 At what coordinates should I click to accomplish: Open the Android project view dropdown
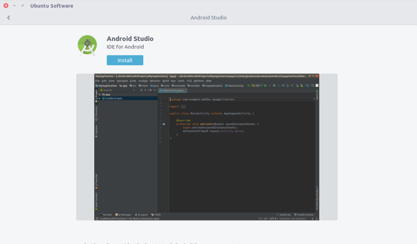tap(134, 90)
